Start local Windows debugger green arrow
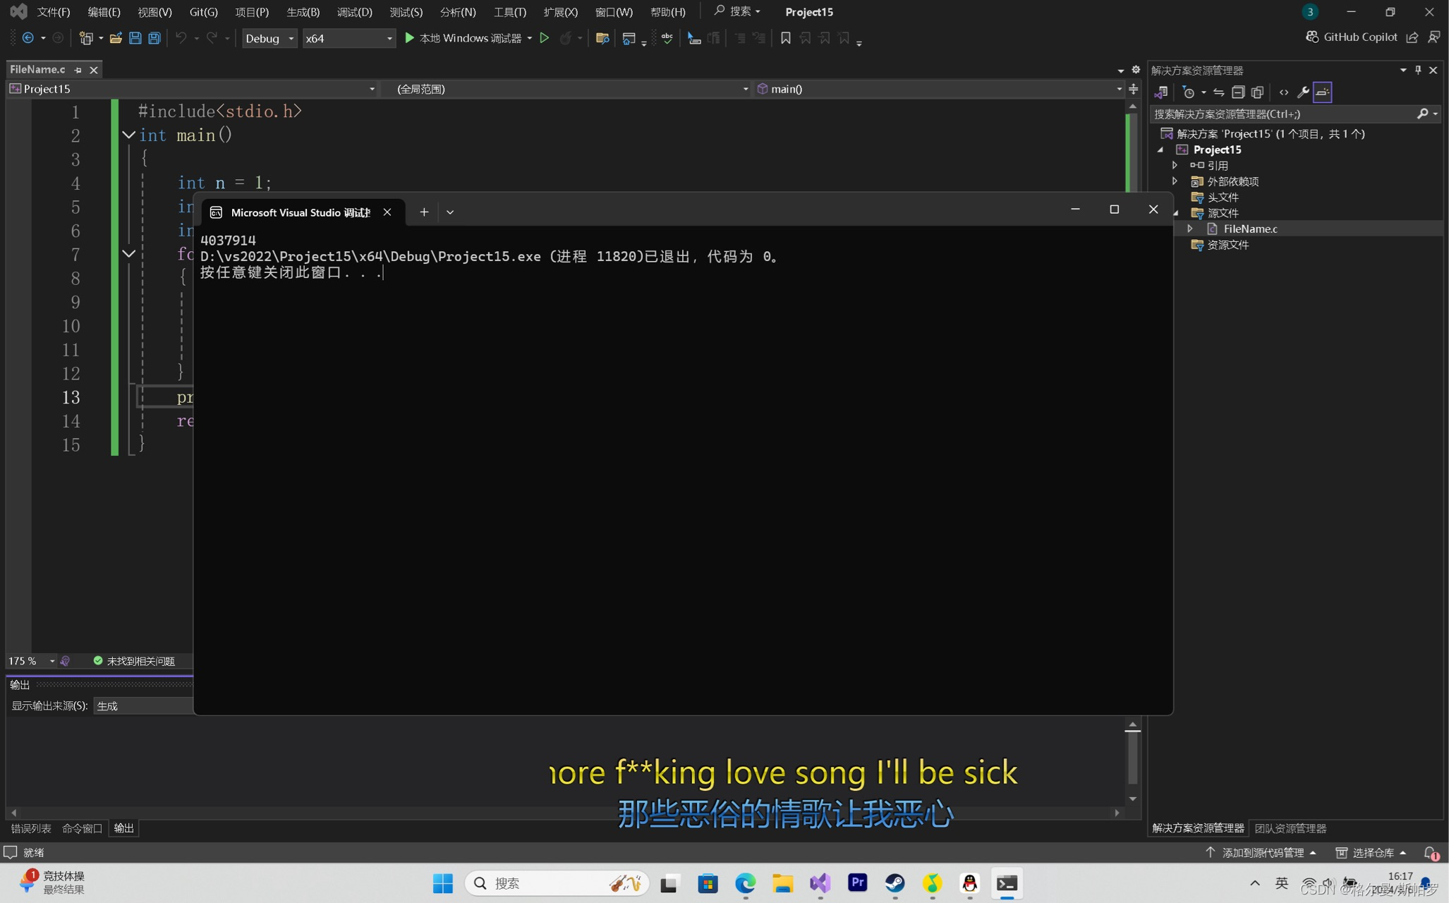This screenshot has width=1449, height=903. pos(409,38)
